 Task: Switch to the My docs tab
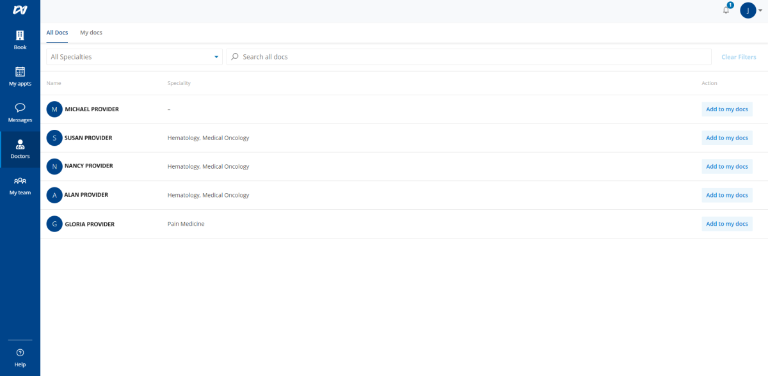pos(91,32)
